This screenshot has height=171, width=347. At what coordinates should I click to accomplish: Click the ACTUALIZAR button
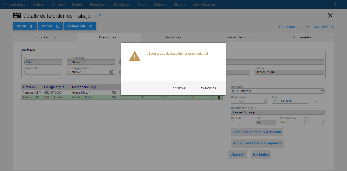80,26
